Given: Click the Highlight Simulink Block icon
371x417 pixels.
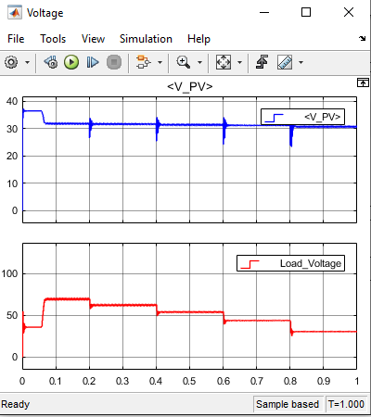Looking at the screenshot, I should coord(143,62).
